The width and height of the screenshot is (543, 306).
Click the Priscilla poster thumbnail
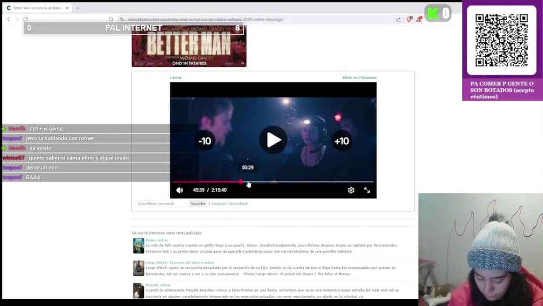click(139, 291)
